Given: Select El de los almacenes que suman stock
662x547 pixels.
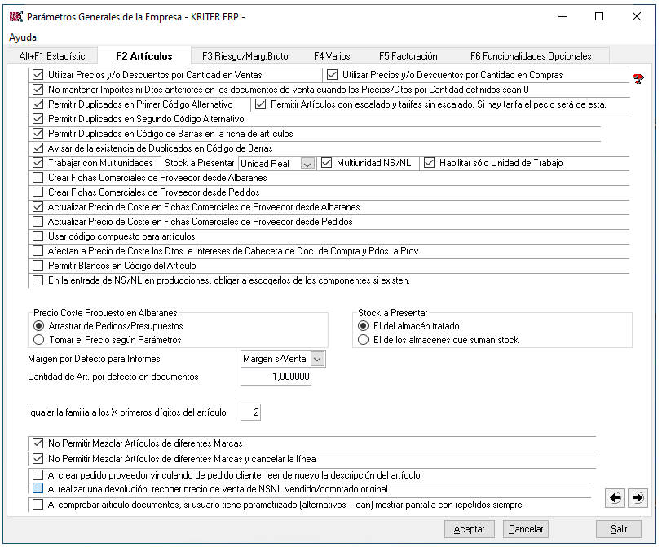Looking at the screenshot, I should (363, 340).
